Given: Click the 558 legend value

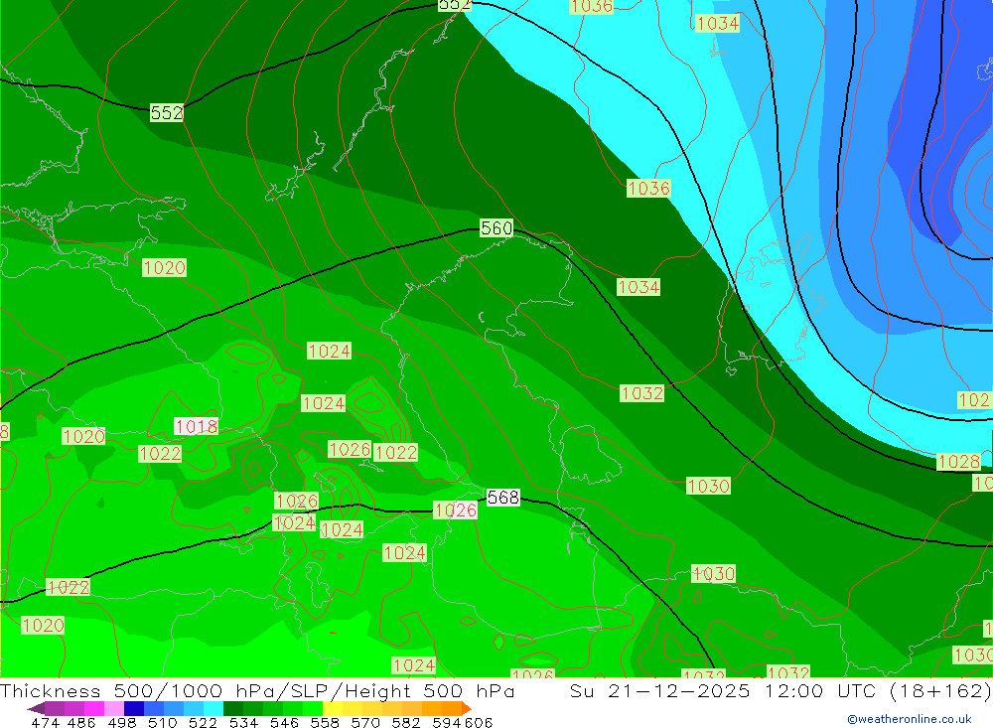Looking at the screenshot, I should click(325, 722).
